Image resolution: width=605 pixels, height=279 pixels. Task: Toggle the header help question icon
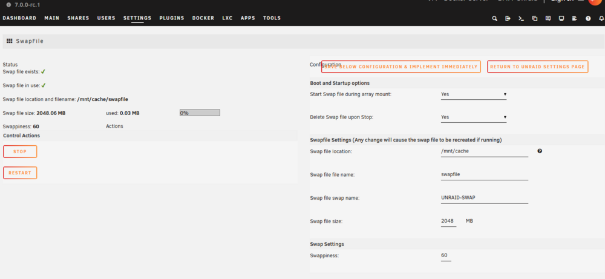[x=588, y=18]
